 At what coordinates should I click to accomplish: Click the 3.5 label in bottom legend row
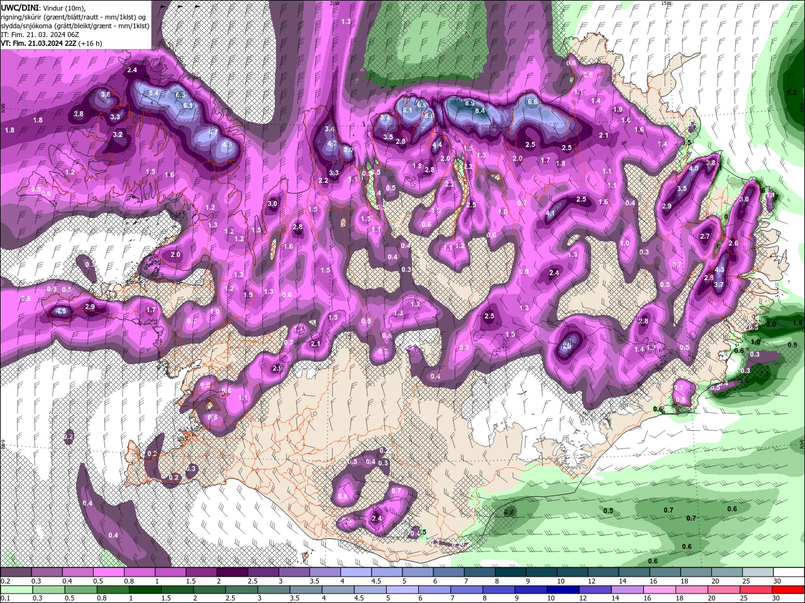tap(294, 599)
